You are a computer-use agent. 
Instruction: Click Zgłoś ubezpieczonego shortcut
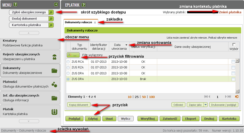click(29, 12)
